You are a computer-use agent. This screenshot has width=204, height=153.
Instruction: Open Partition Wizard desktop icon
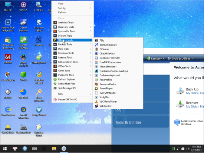[x=39, y=78]
